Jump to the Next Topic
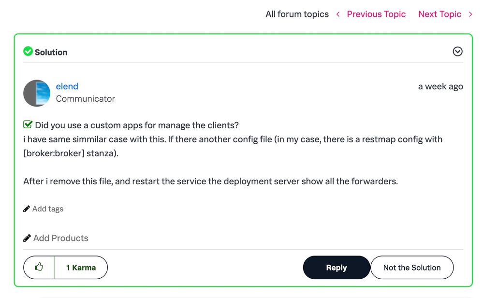 click(x=439, y=14)
